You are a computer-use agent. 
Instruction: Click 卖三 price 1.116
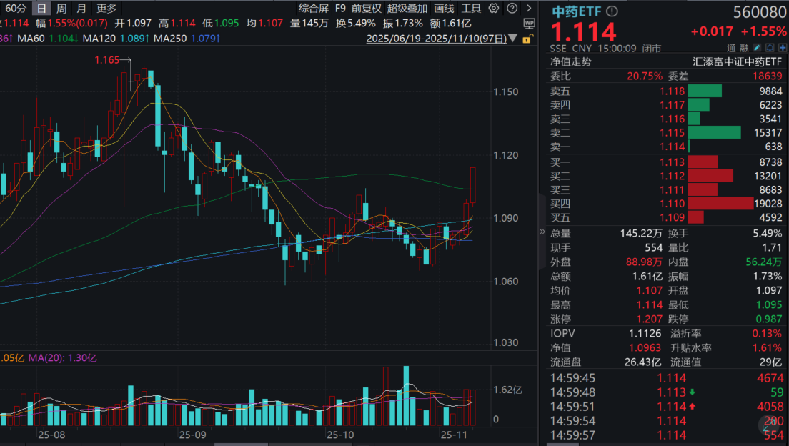(x=673, y=119)
